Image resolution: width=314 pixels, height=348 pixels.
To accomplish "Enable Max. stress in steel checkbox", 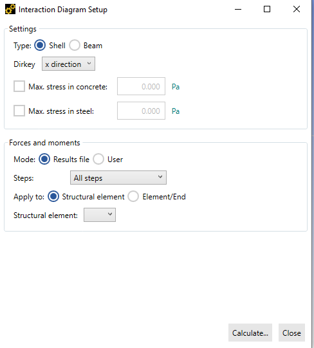I will tap(19, 111).
